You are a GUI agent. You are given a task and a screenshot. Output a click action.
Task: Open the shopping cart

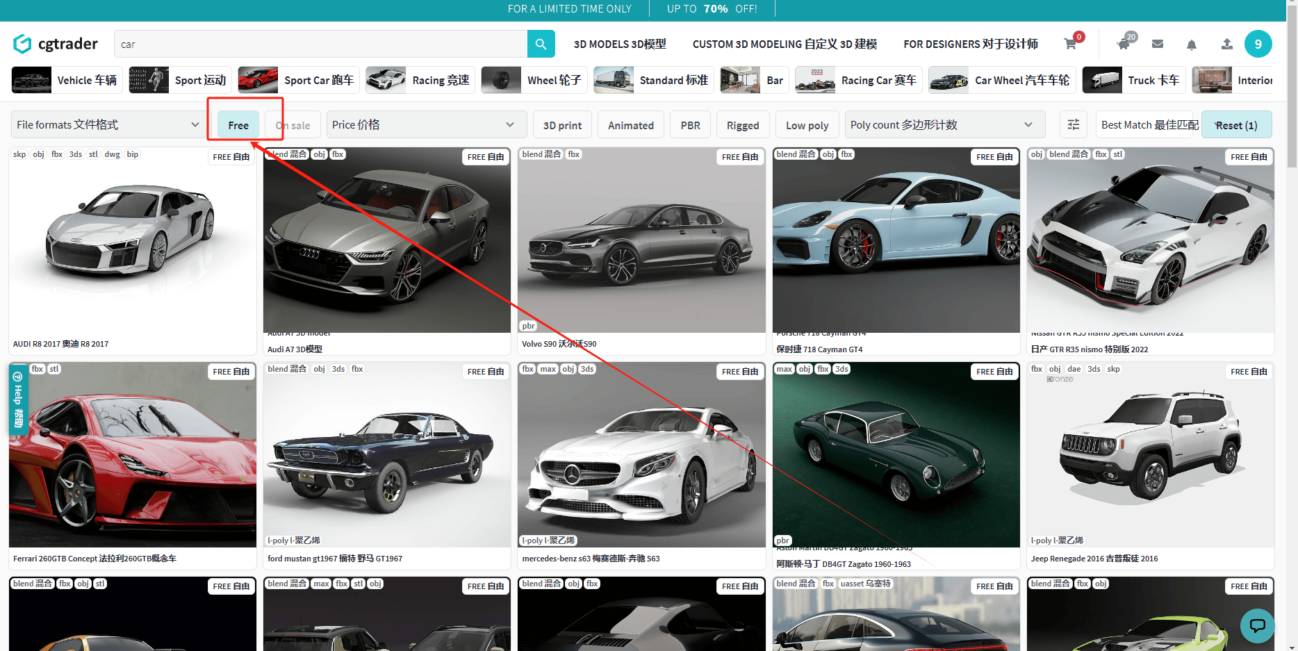(1070, 43)
